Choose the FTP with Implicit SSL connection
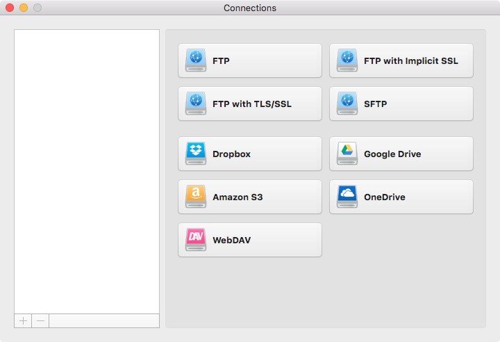This screenshot has height=342, width=500. pyautogui.click(x=401, y=60)
